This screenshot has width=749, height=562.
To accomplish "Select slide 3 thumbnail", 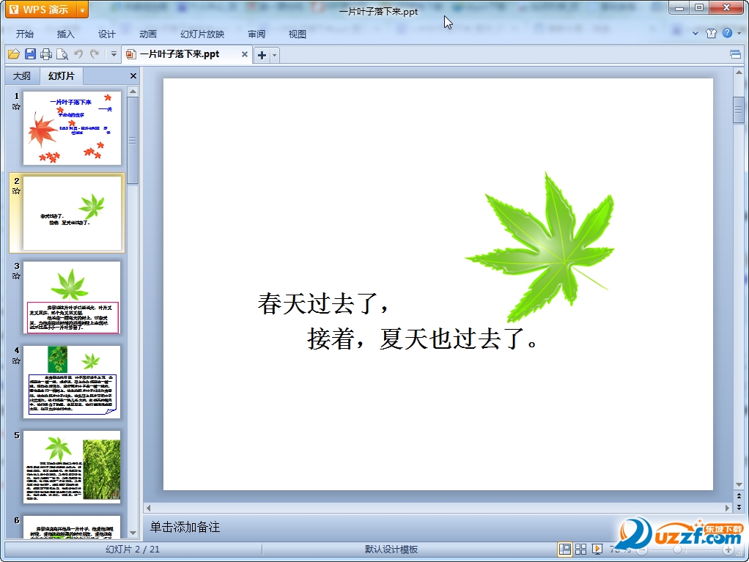I will click(72, 297).
